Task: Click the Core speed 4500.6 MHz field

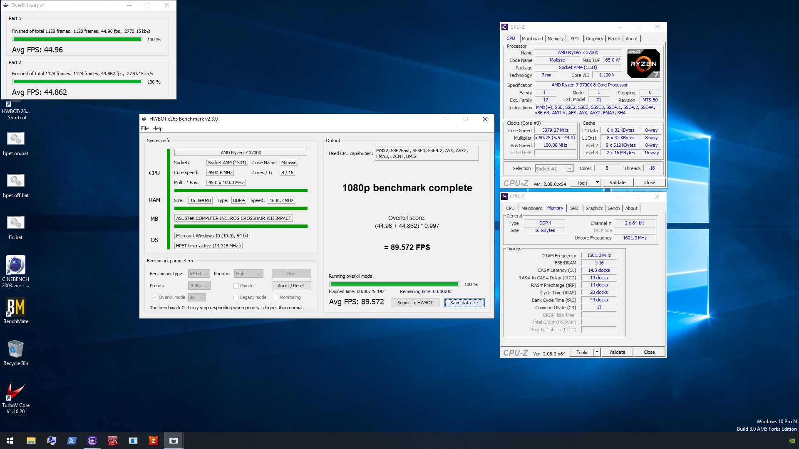Action: tap(220, 173)
